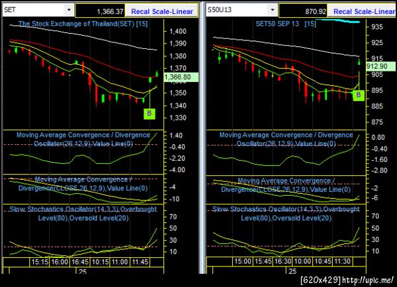
Task: Click the 16:30 time label on SET50 axis
Action: tap(283, 261)
